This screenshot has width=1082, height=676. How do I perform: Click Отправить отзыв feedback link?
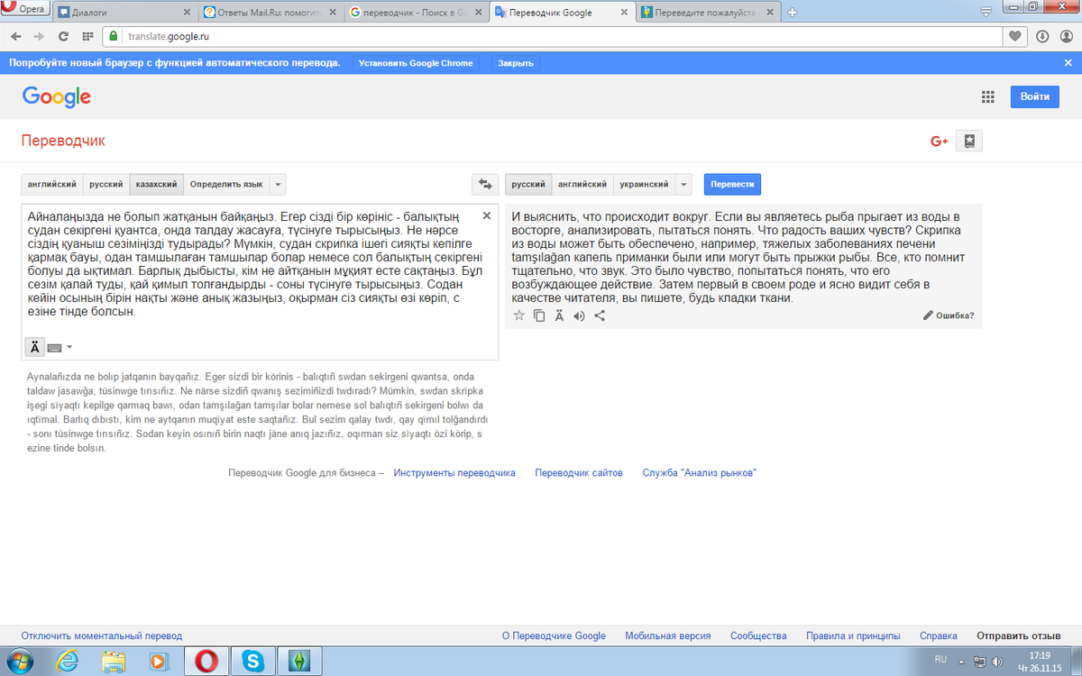[1018, 635]
